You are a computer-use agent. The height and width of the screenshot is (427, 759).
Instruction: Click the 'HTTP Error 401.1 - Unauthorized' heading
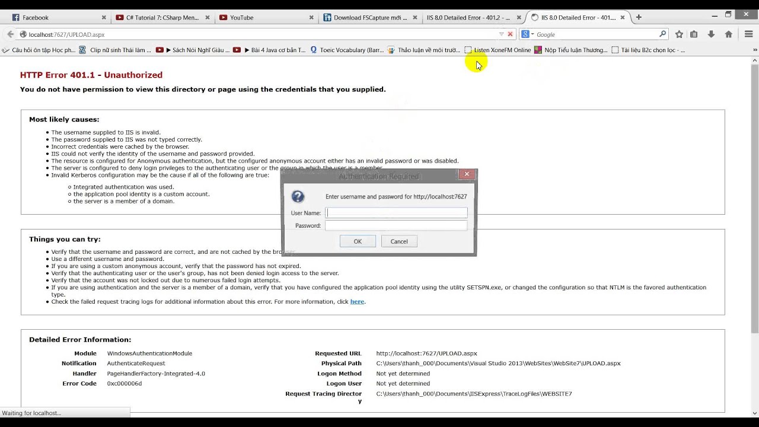91,75
